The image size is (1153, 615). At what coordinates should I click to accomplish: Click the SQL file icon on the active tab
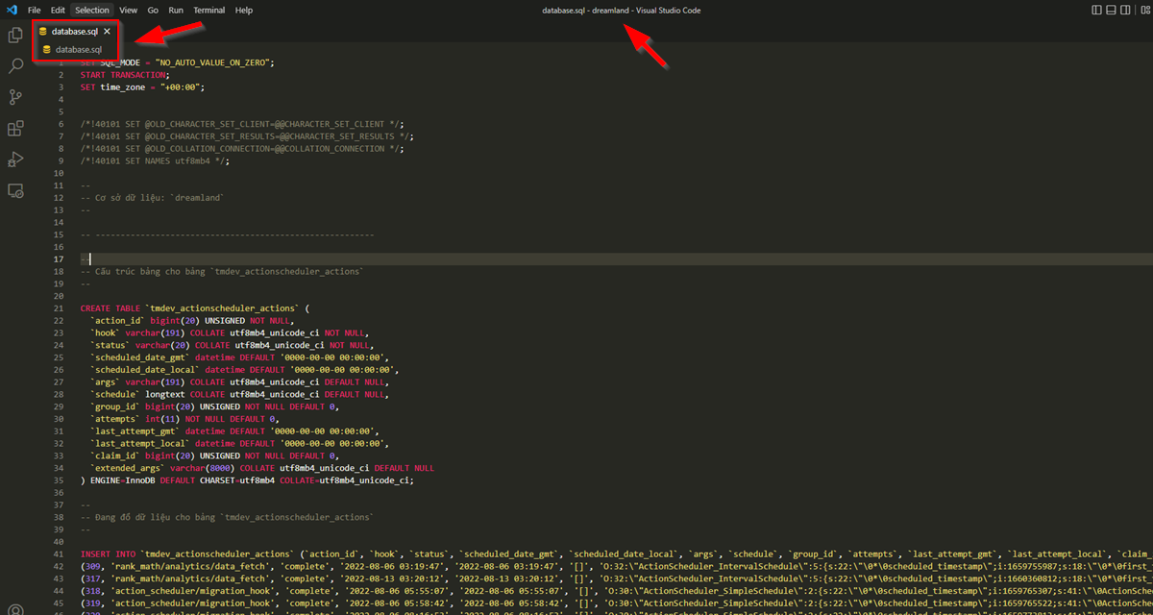42,30
